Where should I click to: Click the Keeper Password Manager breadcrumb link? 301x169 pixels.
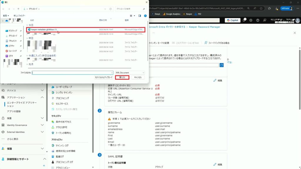(205, 27)
